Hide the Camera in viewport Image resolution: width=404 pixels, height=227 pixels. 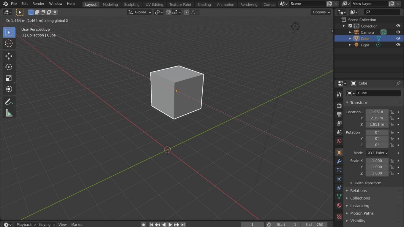[398, 32]
